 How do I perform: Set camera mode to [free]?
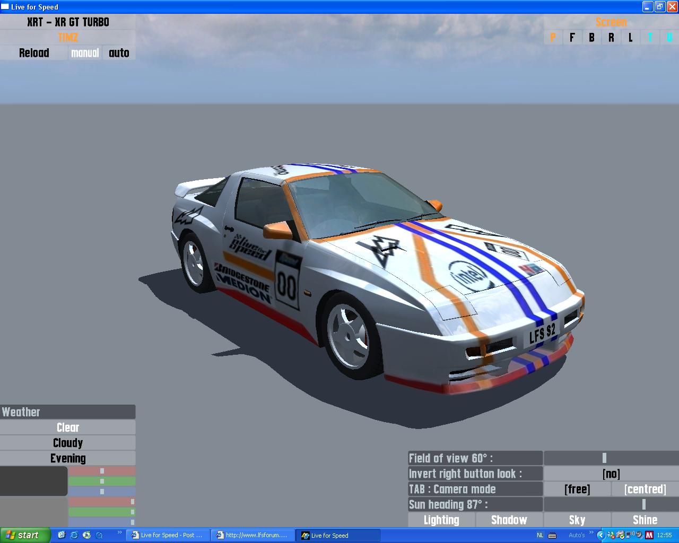(577, 489)
